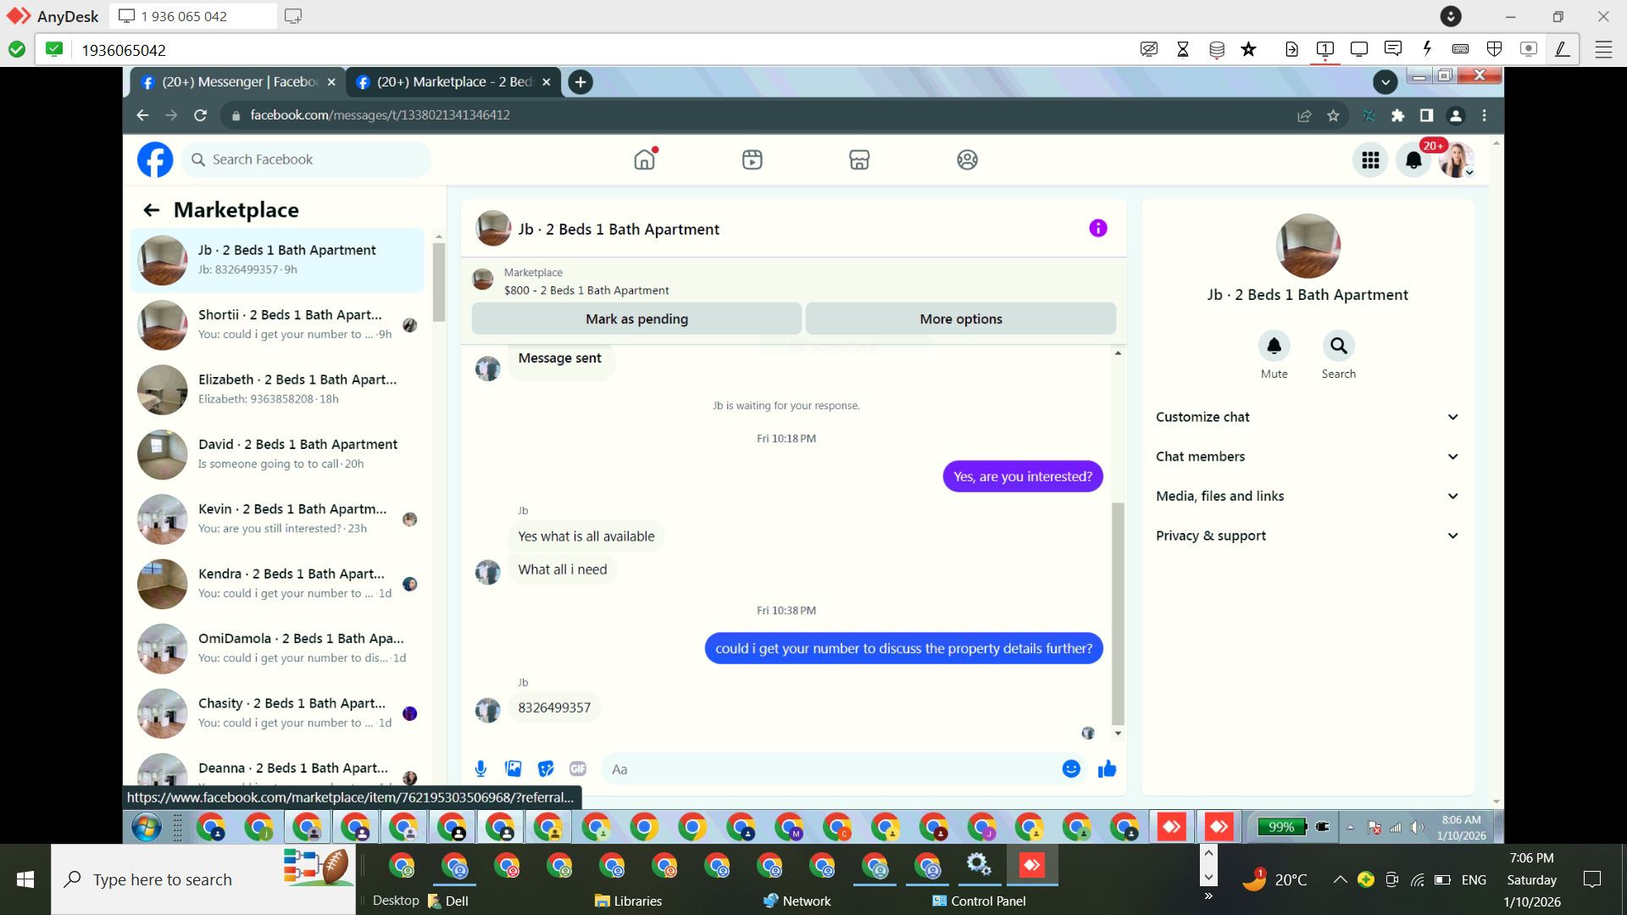Click the purple conversation info icon
The width and height of the screenshot is (1627, 915).
click(x=1097, y=228)
